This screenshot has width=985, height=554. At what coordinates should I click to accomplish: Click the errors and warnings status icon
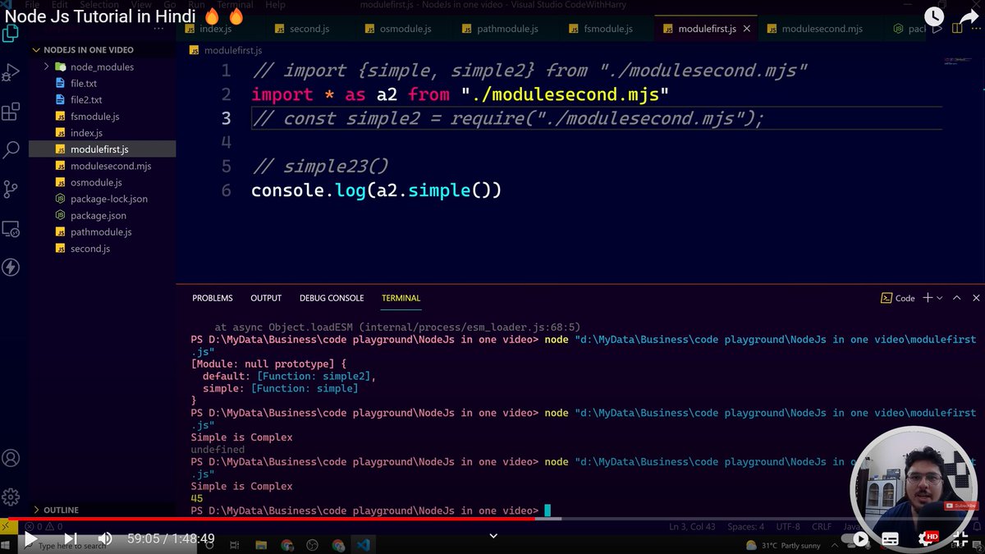[44, 526]
